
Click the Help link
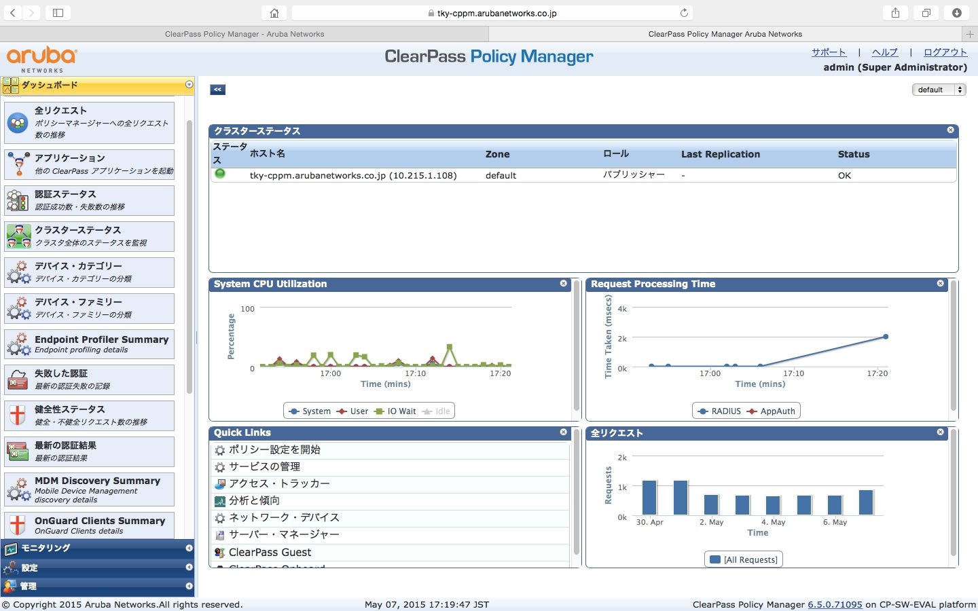coord(885,52)
